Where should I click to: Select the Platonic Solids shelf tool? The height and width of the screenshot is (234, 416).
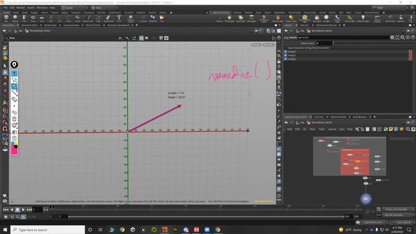tap(131, 18)
